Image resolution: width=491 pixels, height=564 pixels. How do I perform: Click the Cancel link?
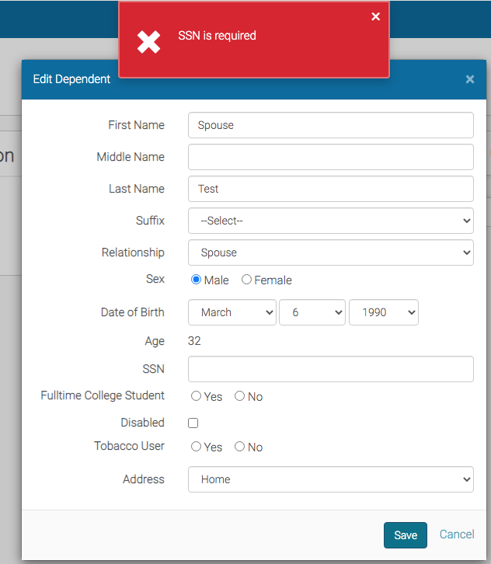(x=457, y=534)
